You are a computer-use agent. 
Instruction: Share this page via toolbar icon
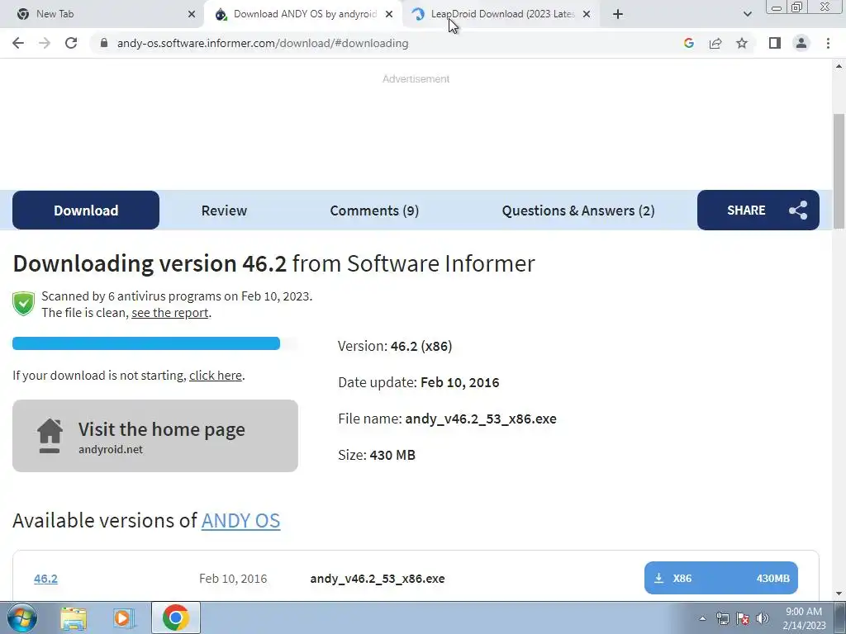point(715,43)
